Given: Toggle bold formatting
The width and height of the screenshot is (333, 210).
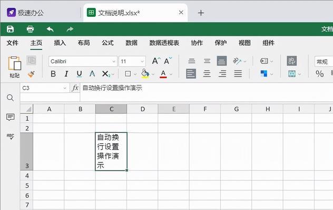Looking at the screenshot, I should click(53, 74).
